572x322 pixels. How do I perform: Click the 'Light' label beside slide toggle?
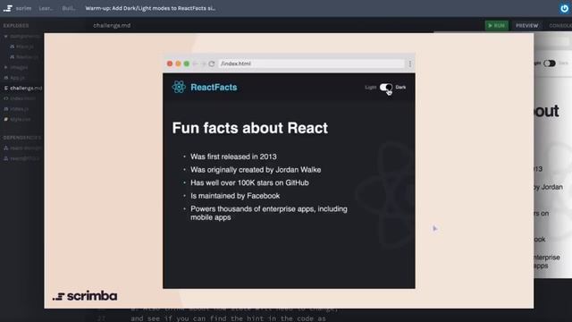(x=370, y=88)
